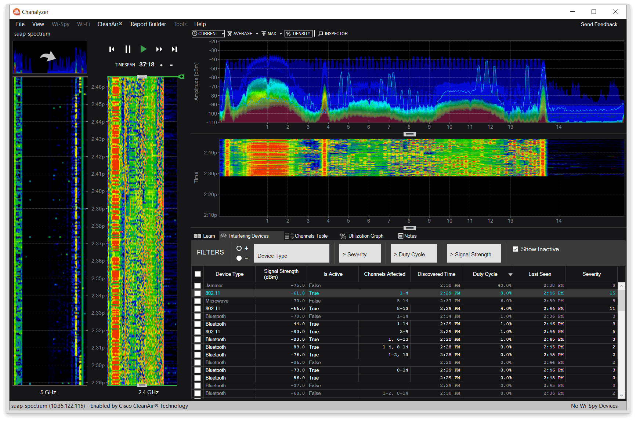Open the Max dropdown arrow

(281, 34)
